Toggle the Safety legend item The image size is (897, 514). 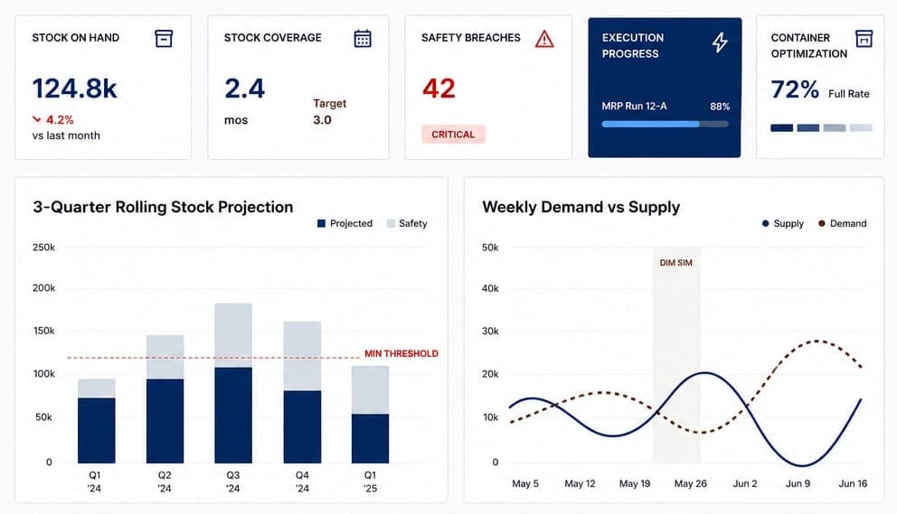click(407, 223)
